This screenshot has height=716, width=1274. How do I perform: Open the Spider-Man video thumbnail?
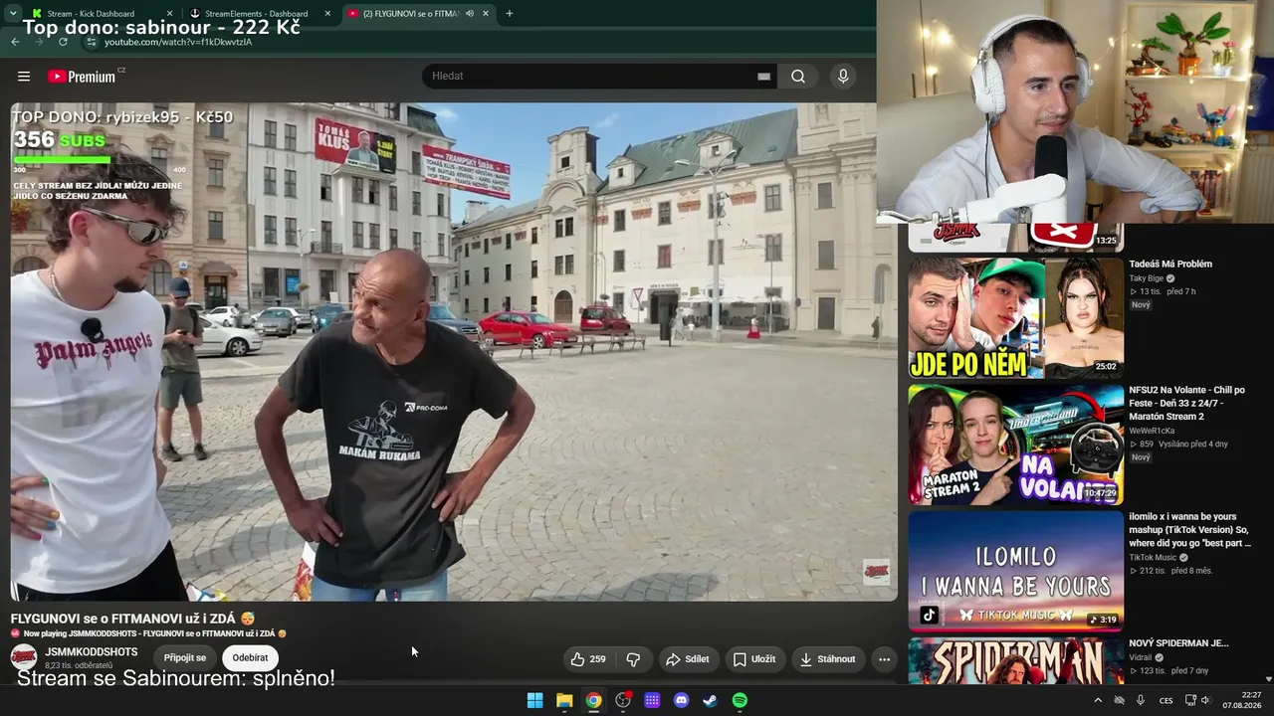pos(1015,660)
